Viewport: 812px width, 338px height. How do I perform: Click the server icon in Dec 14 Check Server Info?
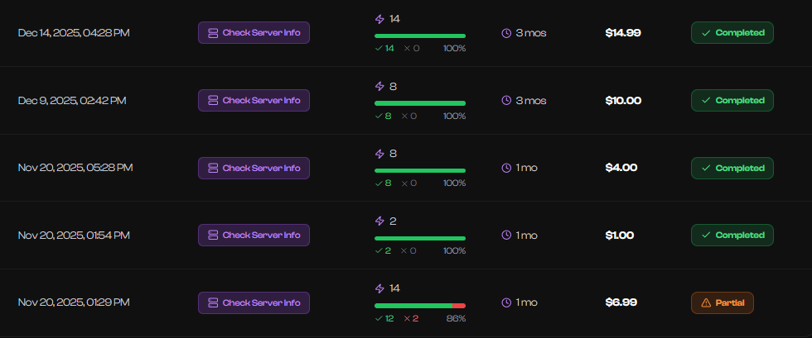[213, 33]
